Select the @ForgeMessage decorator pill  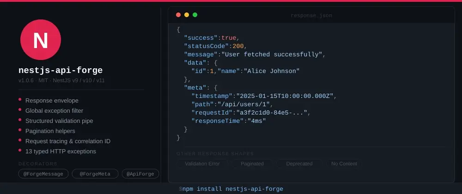tap(43, 174)
